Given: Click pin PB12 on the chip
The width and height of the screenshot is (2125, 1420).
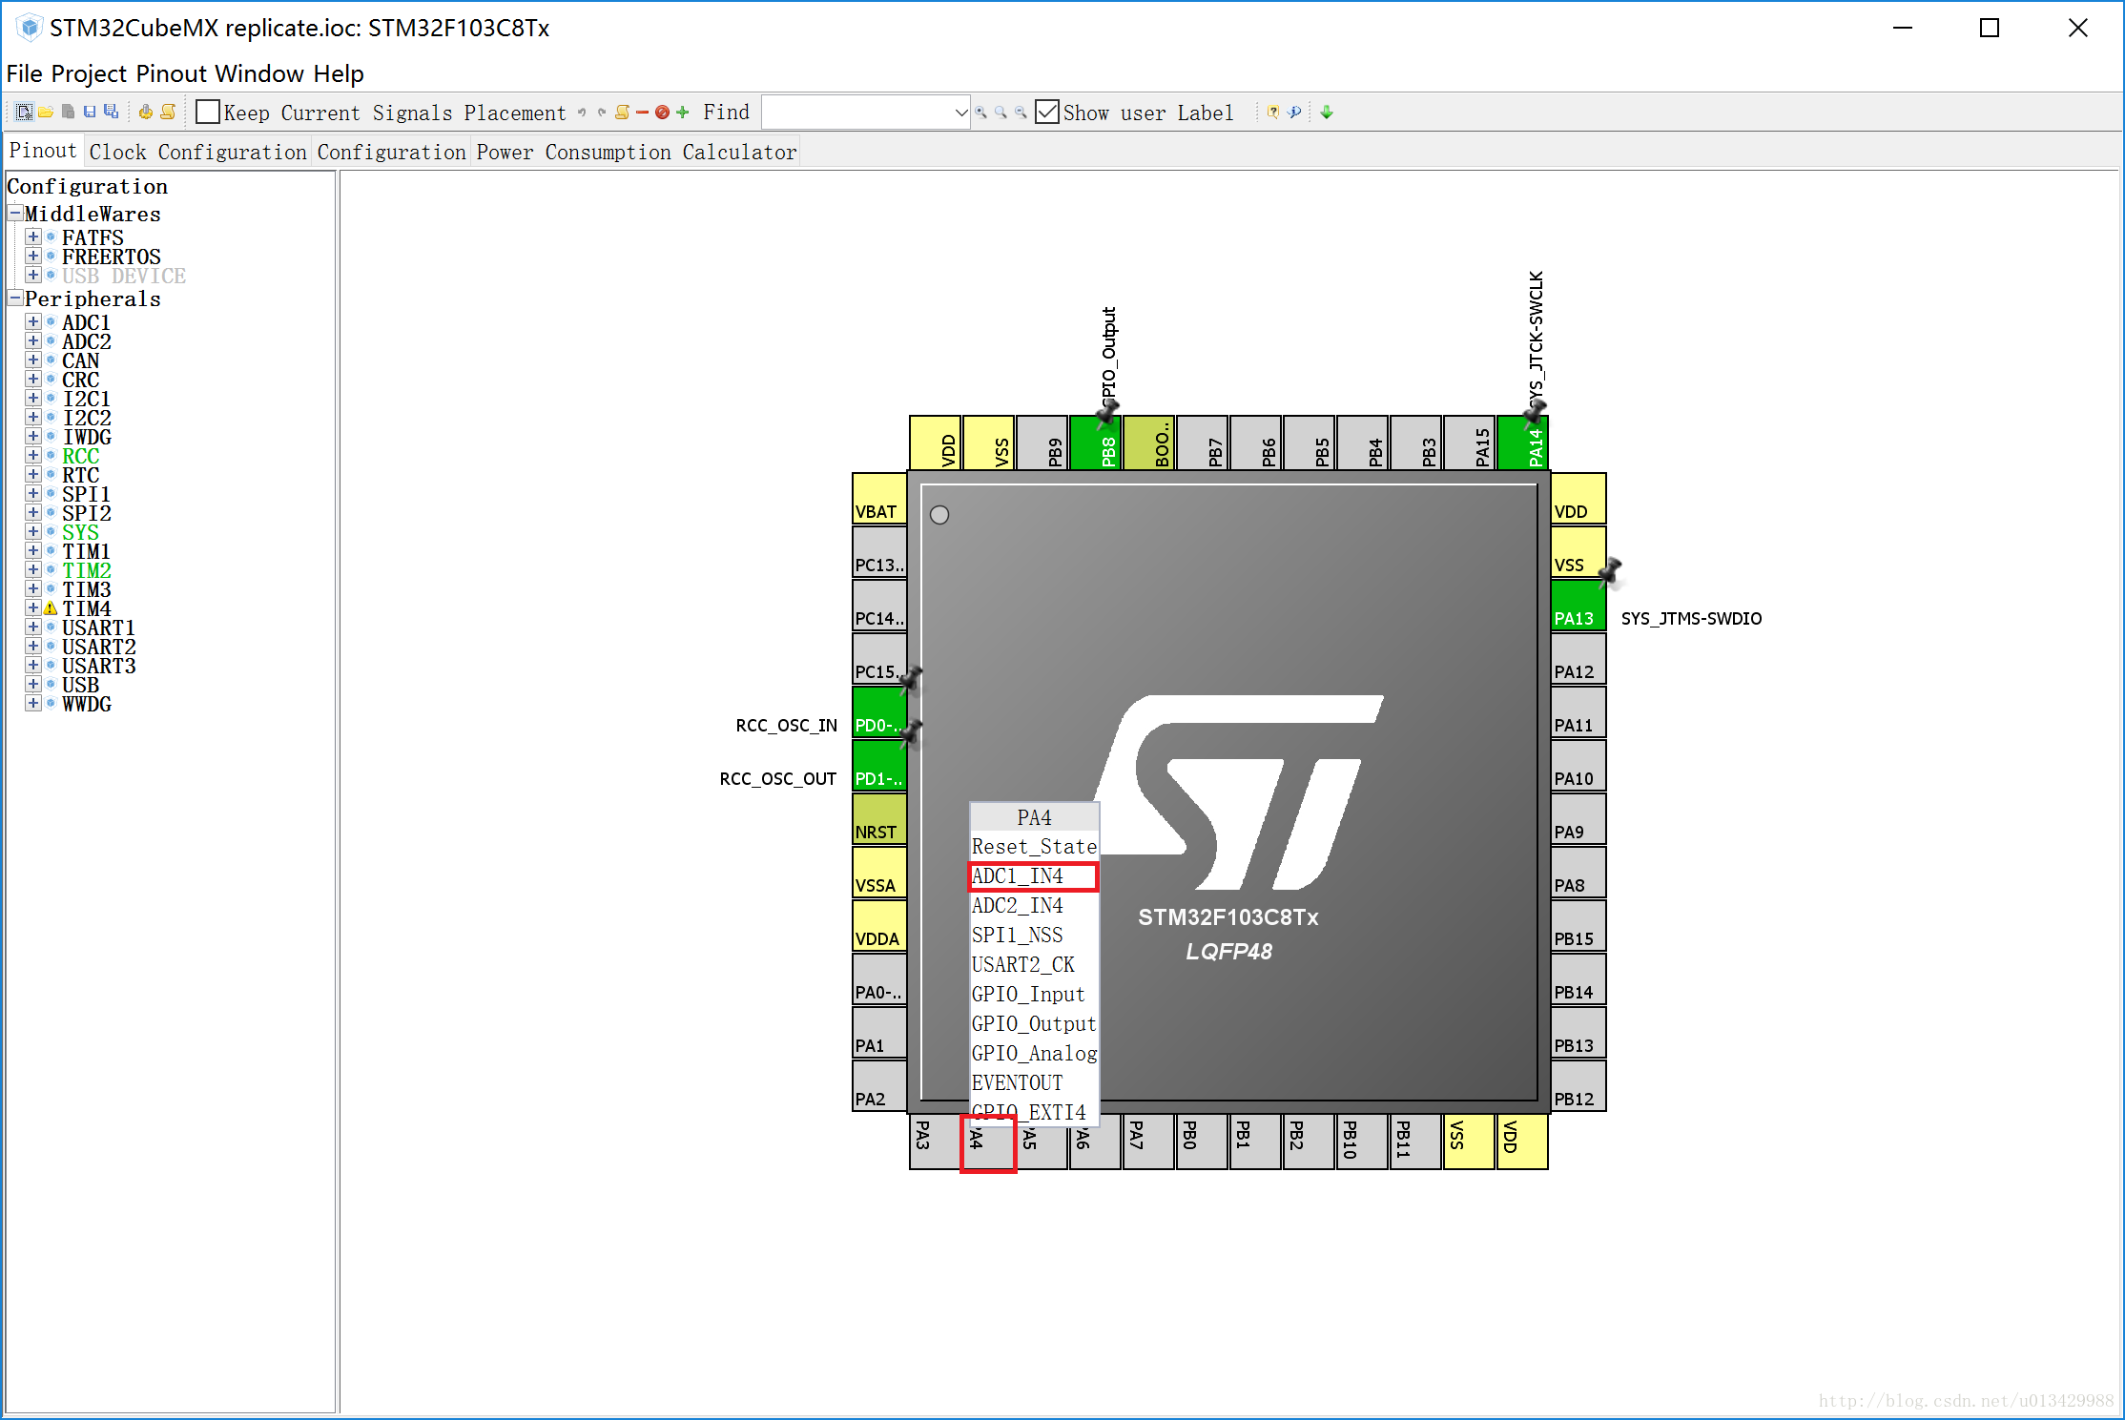Looking at the screenshot, I should 1578,1087.
